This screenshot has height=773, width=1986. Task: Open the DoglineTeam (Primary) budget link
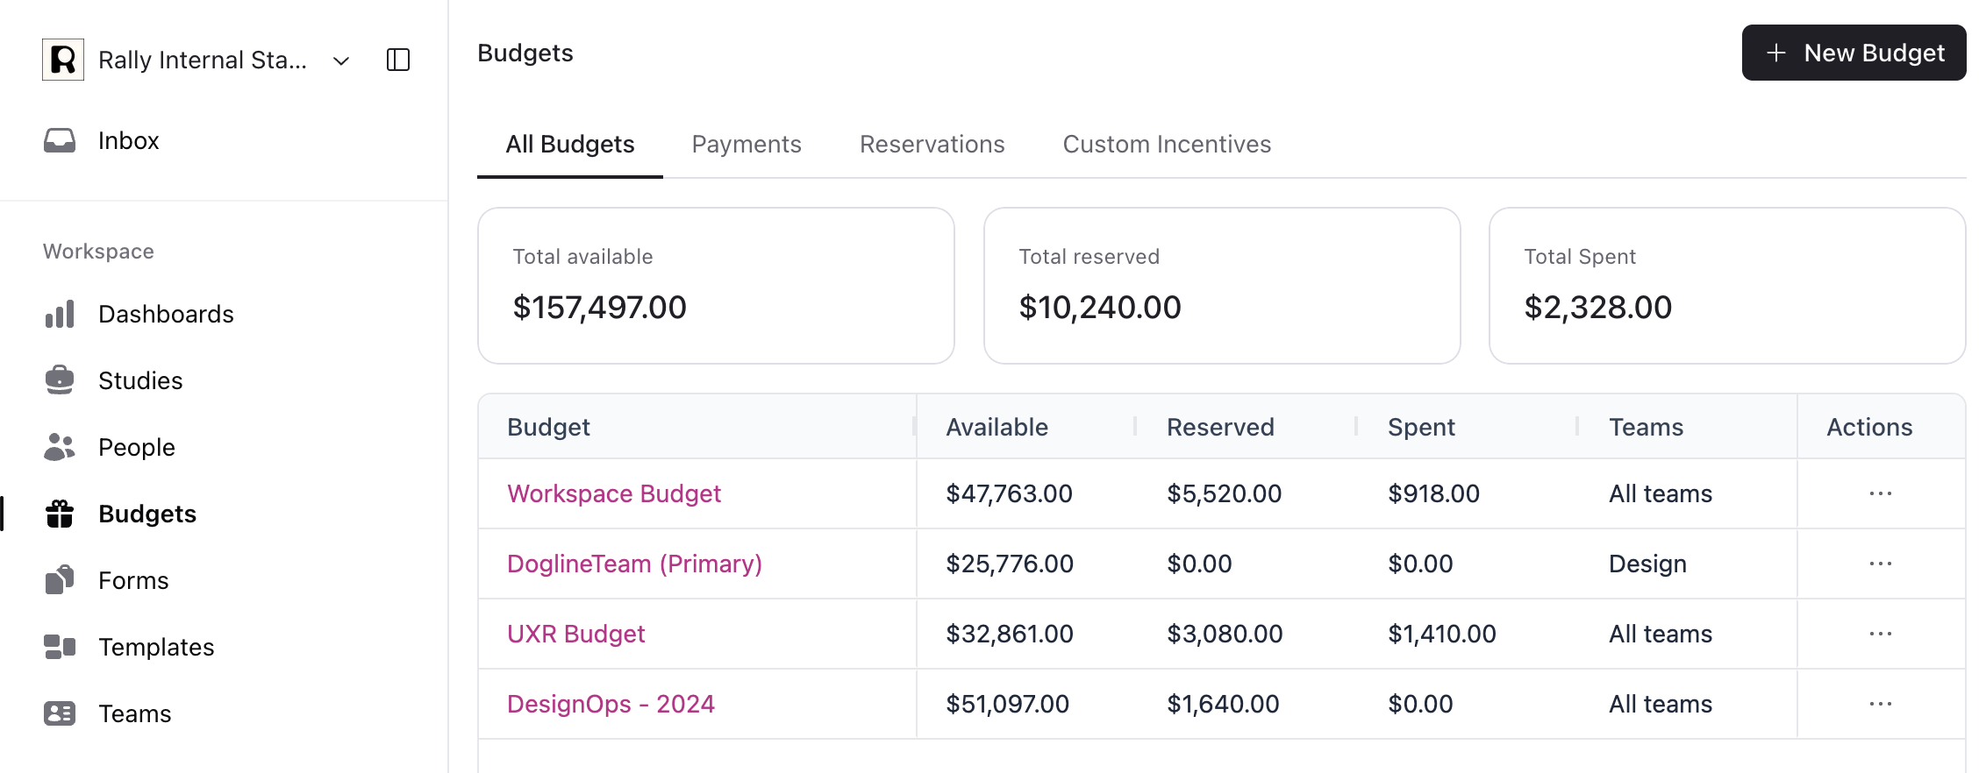(x=634, y=564)
